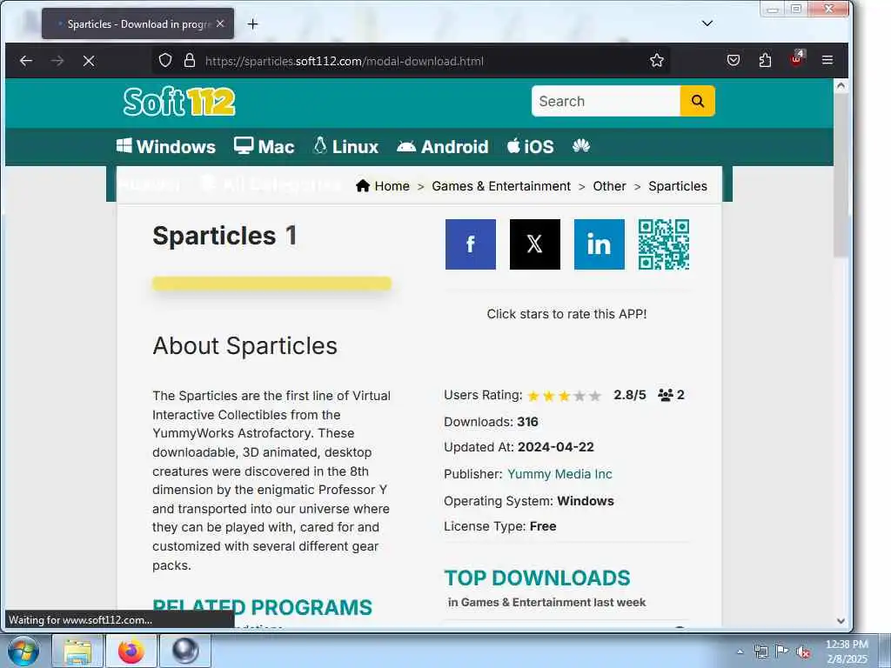Open the Huawei logo platform icon
This screenshot has width=891, height=668.
point(580,146)
